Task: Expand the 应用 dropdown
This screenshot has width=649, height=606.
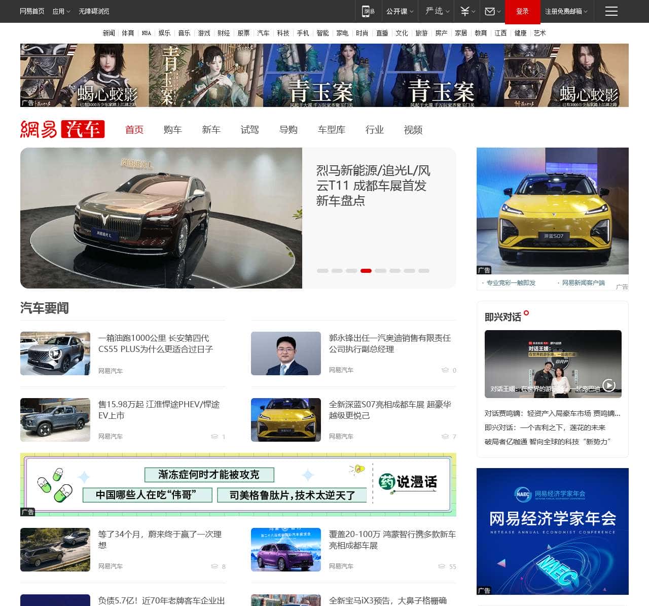Action: (x=61, y=11)
